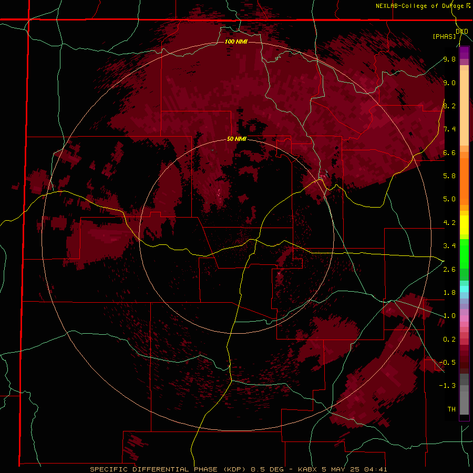Select the 6.6 value on the scale
473x473 pixels.
(449, 152)
